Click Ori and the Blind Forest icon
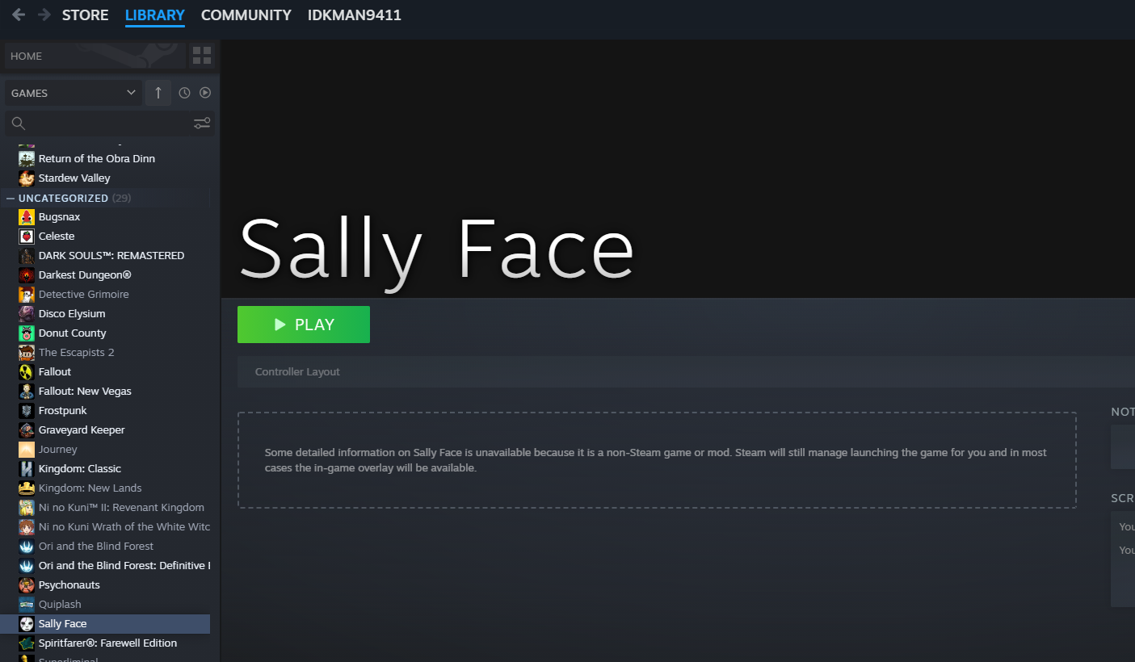 pos(27,547)
